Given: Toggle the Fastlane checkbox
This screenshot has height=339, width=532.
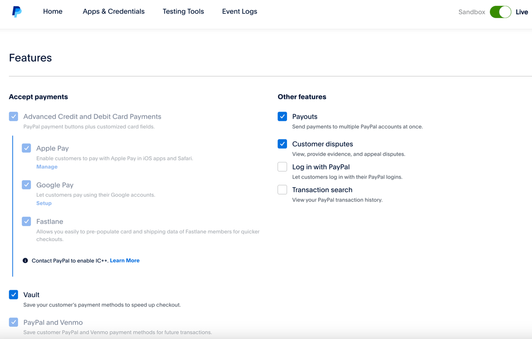Looking at the screenshot, I should (26, 221).
